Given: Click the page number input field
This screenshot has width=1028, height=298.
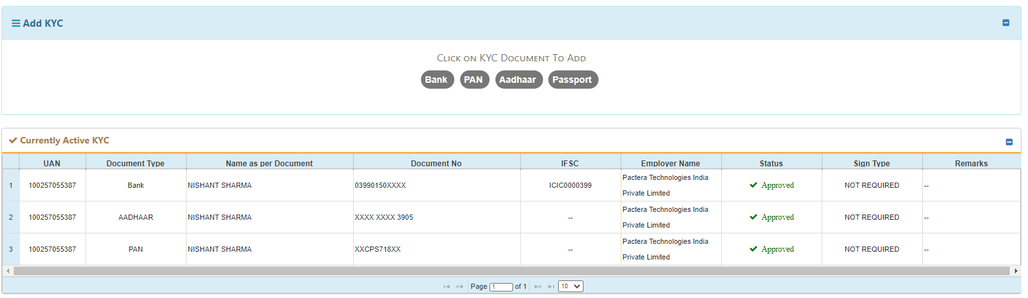Looking at the screenshot, I should tap(501, 287).
